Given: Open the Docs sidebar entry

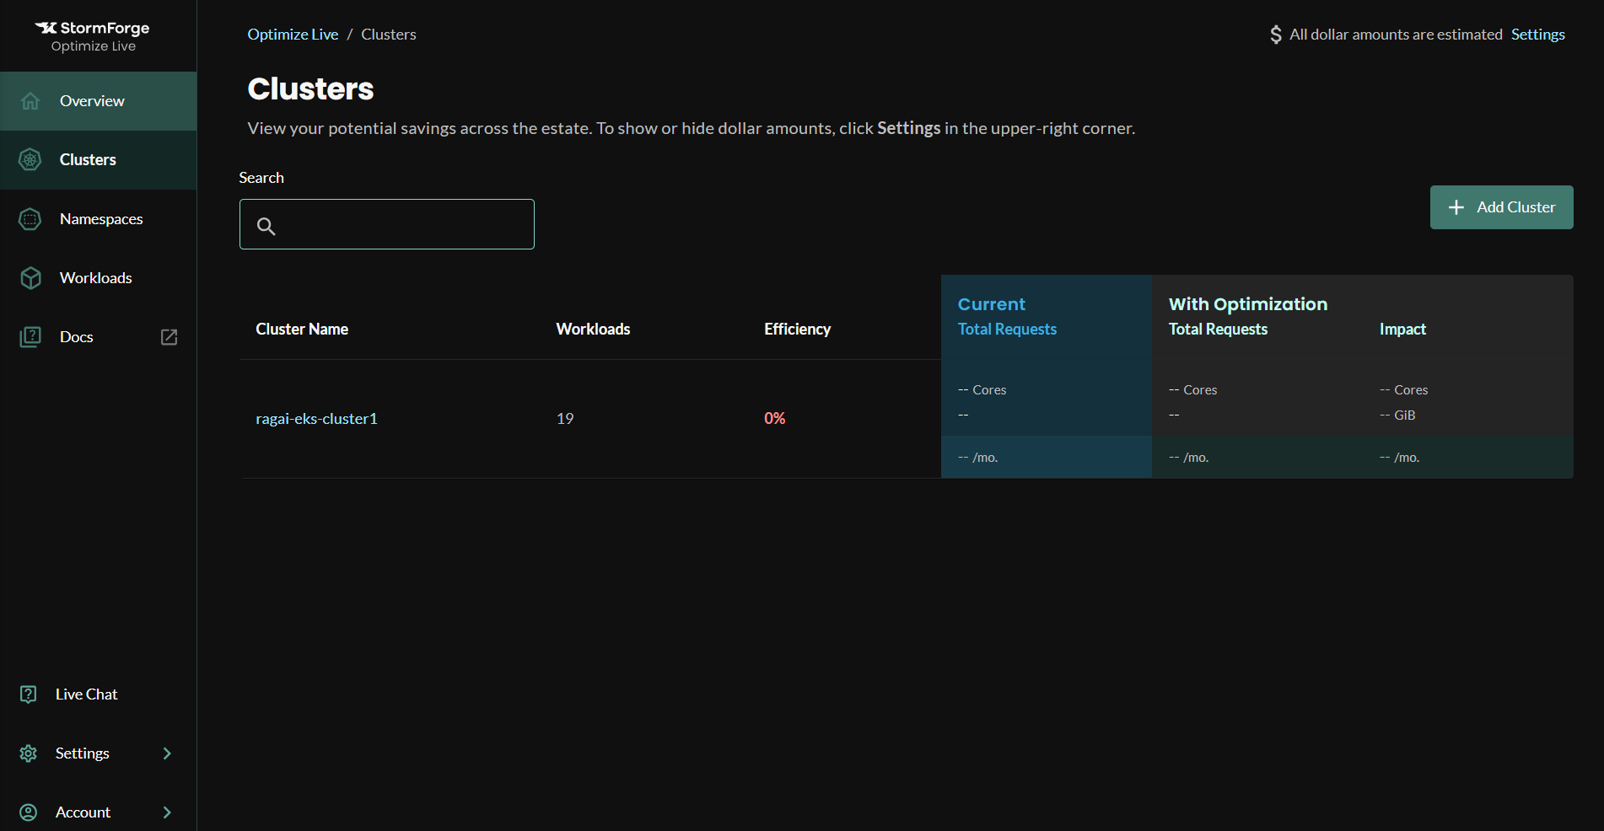Looking at the screenshot, I should coord(99,337).
